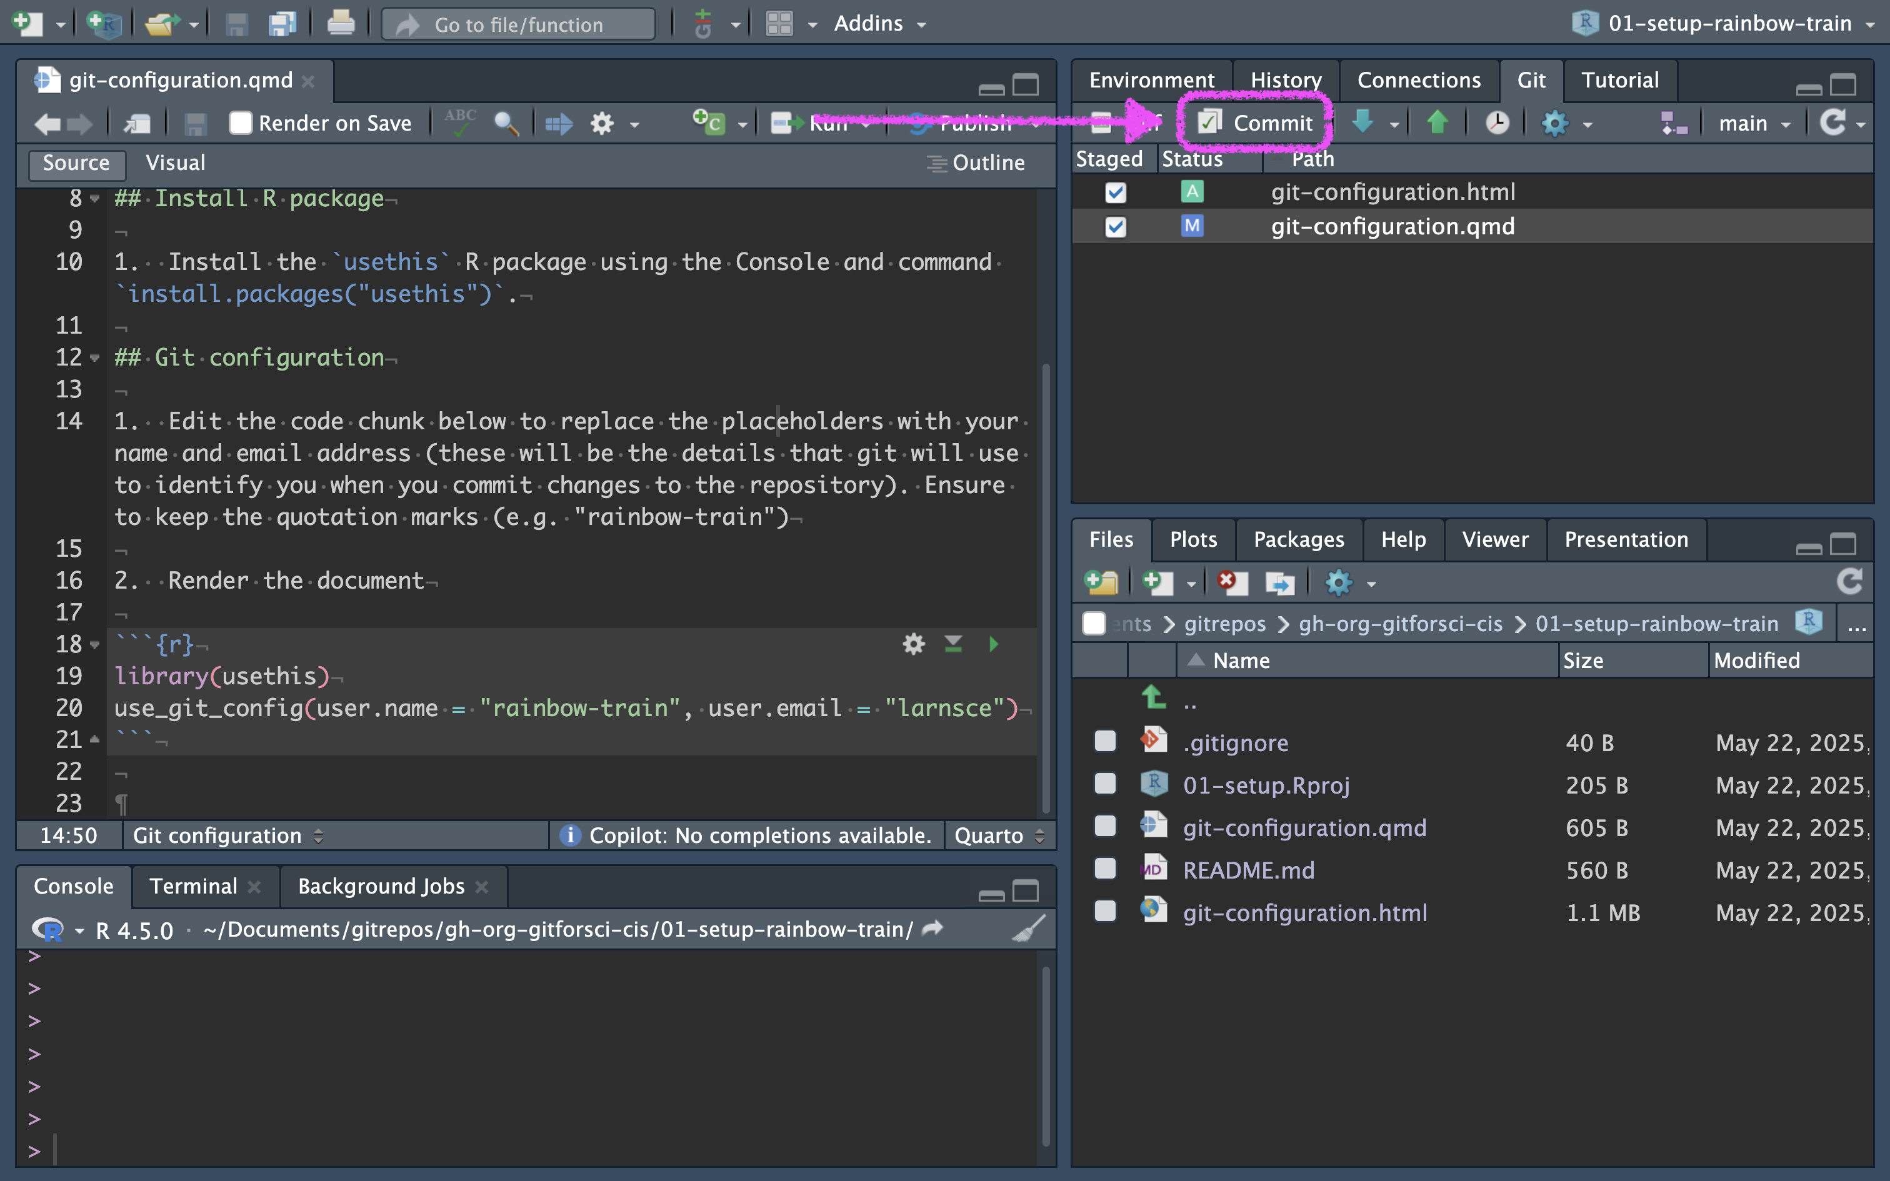Check the README.md file checkbox
Viewport: 1890px width, 1181px height.
coord(1105,868)
